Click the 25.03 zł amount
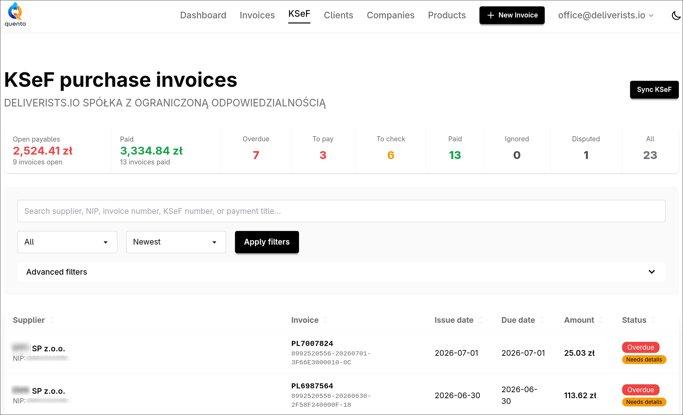683x415 pixels. point(579,353)
